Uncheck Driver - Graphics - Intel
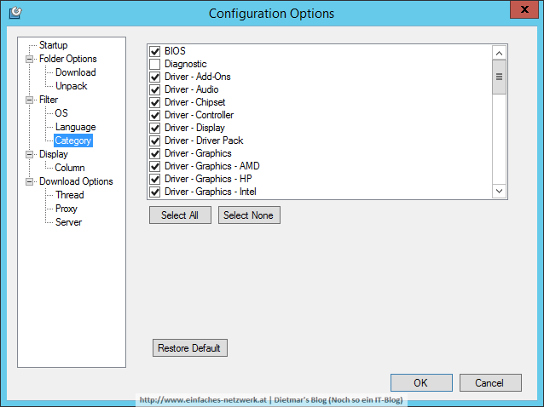 154,192
